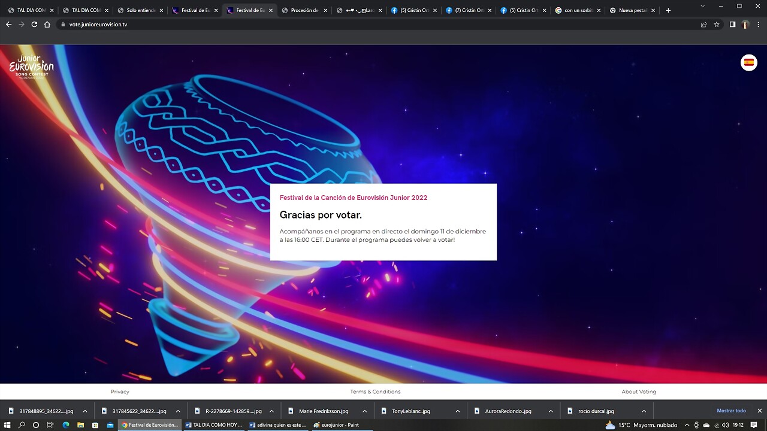The width and height of the screenshot is (767, 431).
Task: Open downloaded file R-2278669-142859...jpg
Action: 228,411
